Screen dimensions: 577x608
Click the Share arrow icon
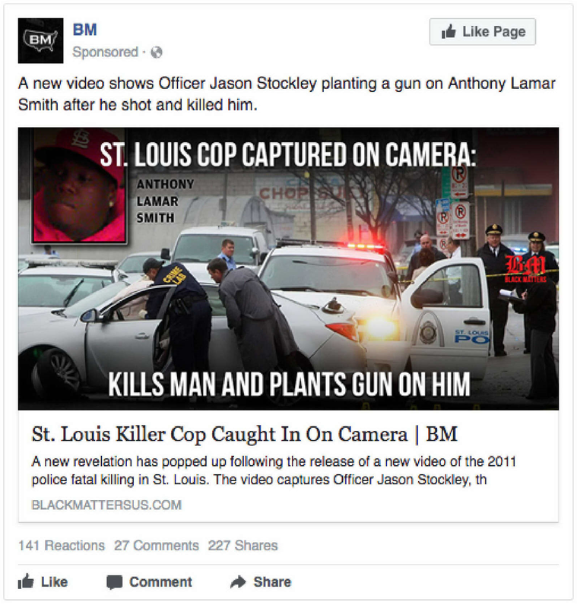coord(238,581)
